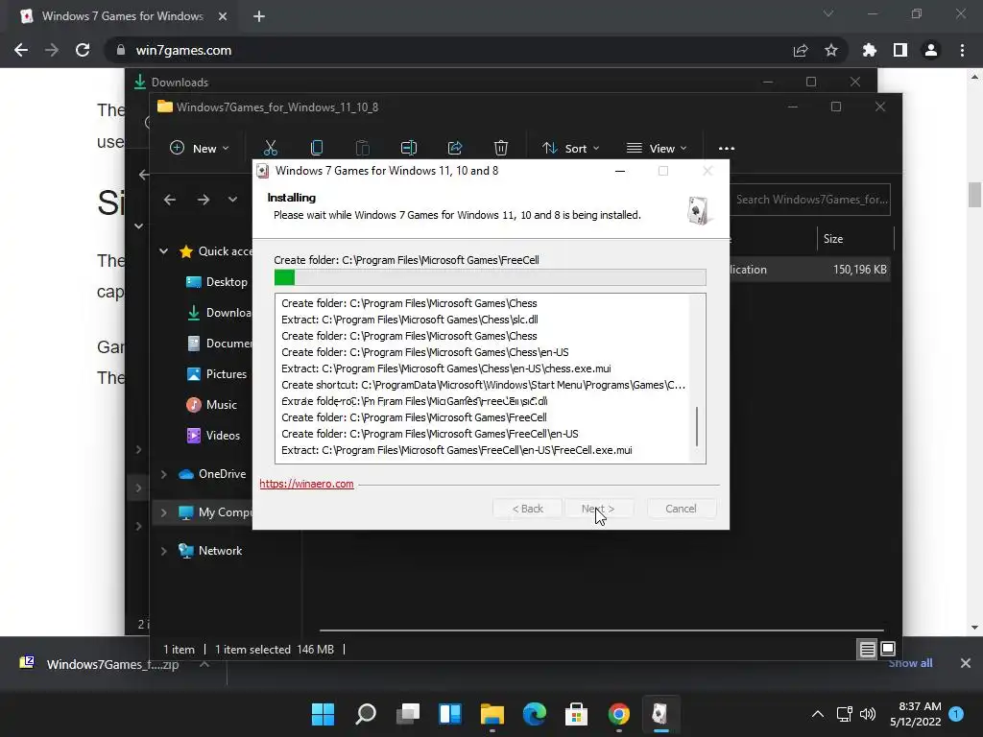Select Music in navigation pane
Image resolution: width=983 pixels, height=737 pixels.
[212, 405]
